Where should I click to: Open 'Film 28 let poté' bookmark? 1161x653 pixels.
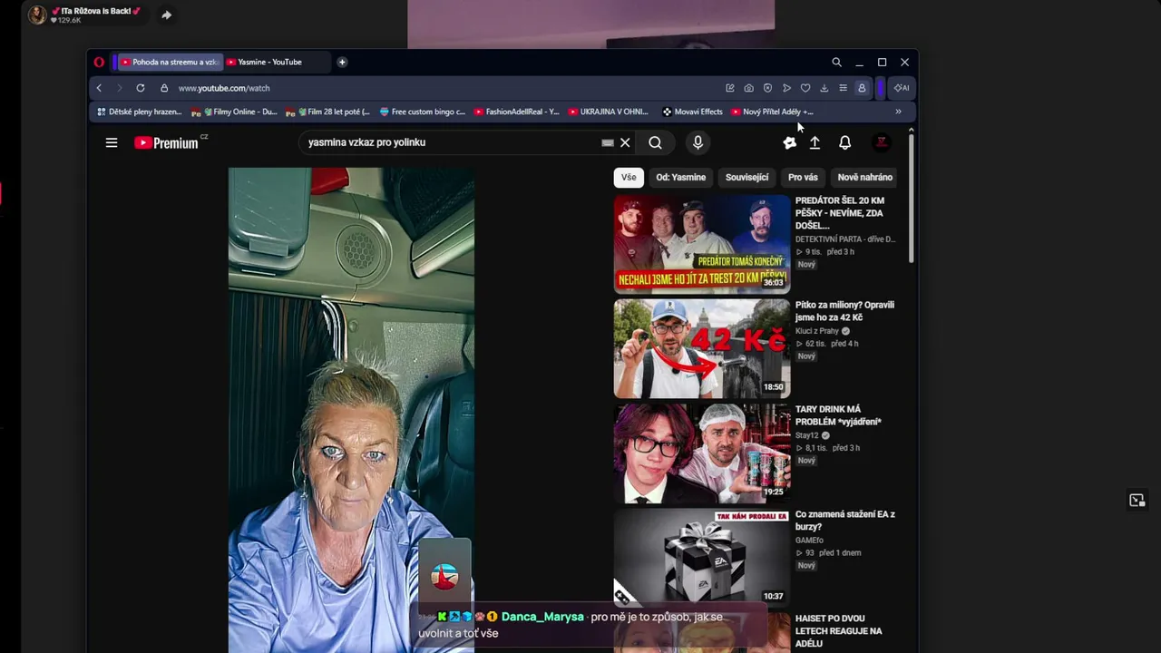(328, 112)
